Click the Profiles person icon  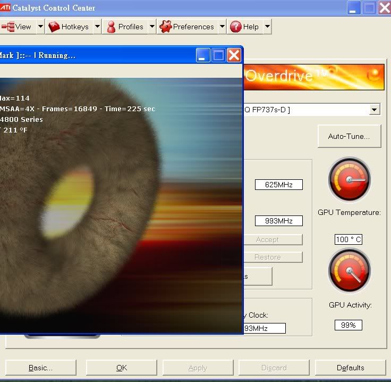111,27
